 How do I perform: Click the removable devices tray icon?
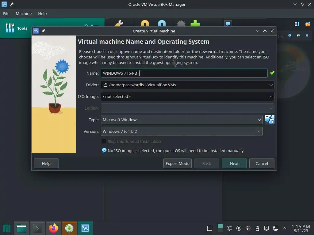pyautogui.click(x=257, y=228)
